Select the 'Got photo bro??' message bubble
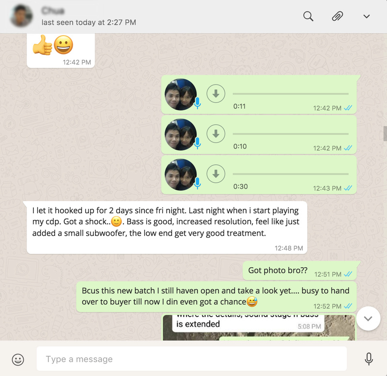This screenshot has width=387, height=376. [299, 271]
